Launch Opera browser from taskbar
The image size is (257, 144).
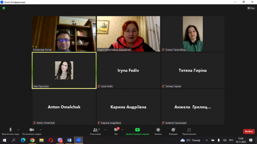click(x=51, y=140)
